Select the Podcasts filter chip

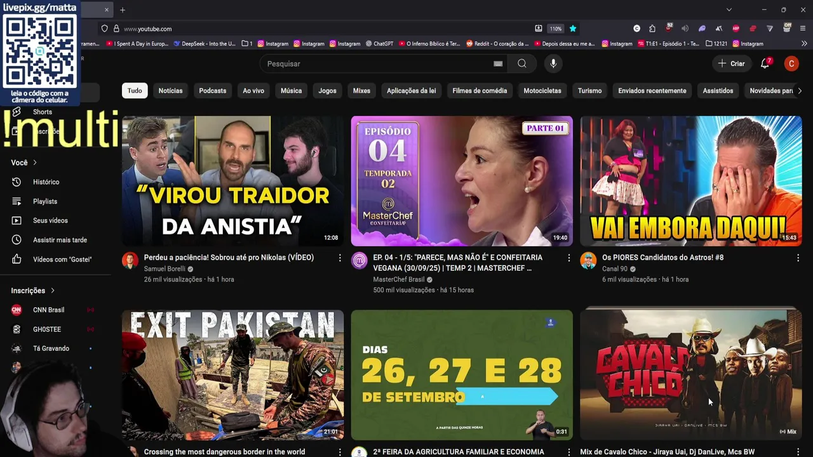(x=212, y=91)
